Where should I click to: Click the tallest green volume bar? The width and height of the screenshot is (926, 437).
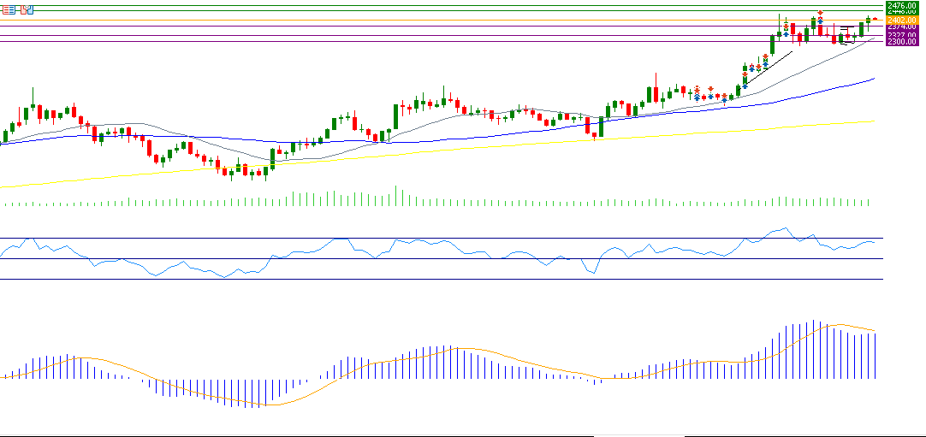[395, 196]
